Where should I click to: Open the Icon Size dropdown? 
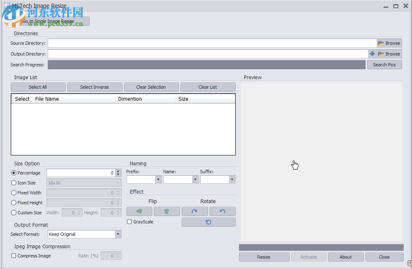118,183
